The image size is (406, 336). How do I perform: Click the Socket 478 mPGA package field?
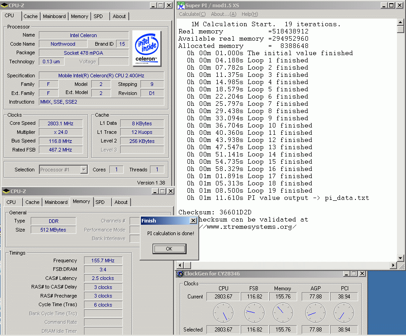pos(84,53)
